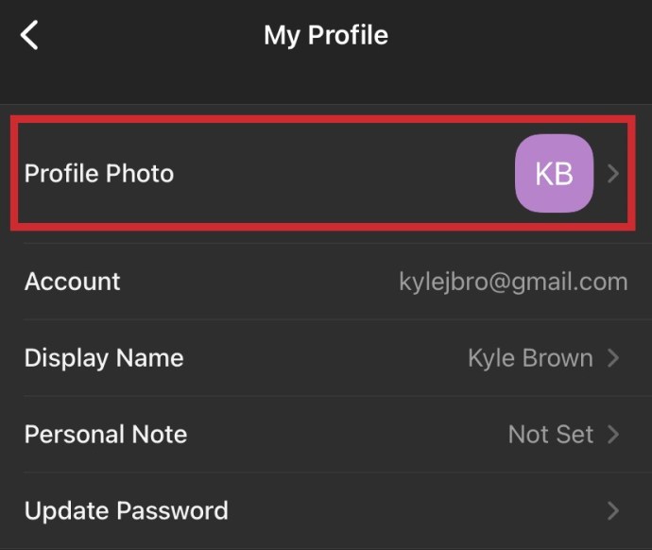Open the chevron beside the KB avatar
The height and width of the screenshot is (550, 652).
pyautogui.click(x=613, y=173)
